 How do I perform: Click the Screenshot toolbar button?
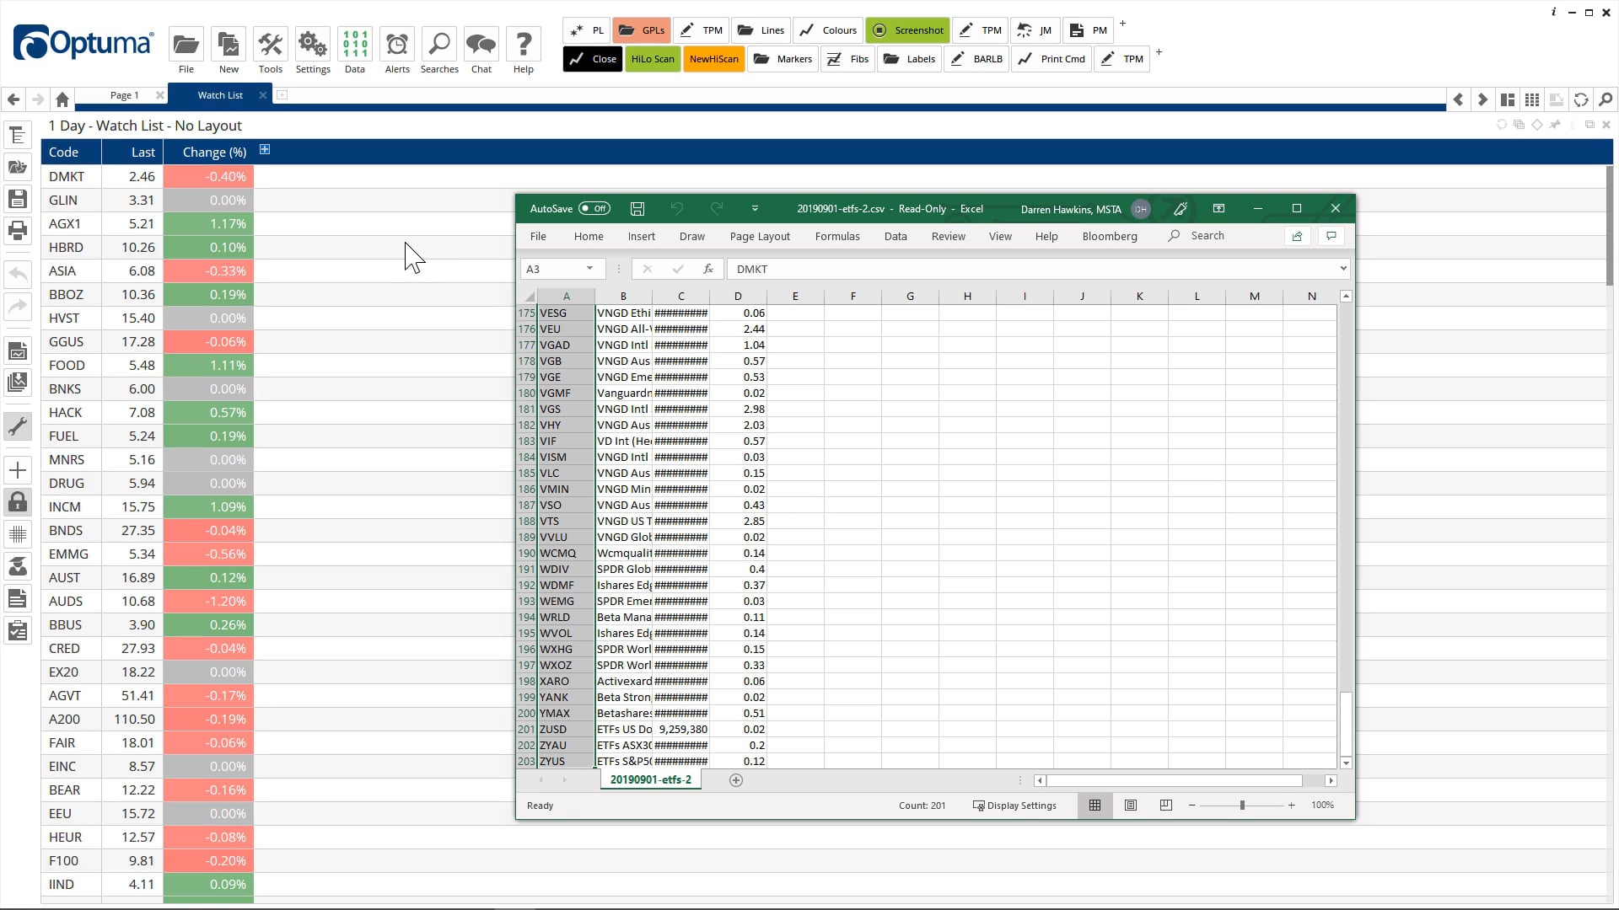point(908,30)
